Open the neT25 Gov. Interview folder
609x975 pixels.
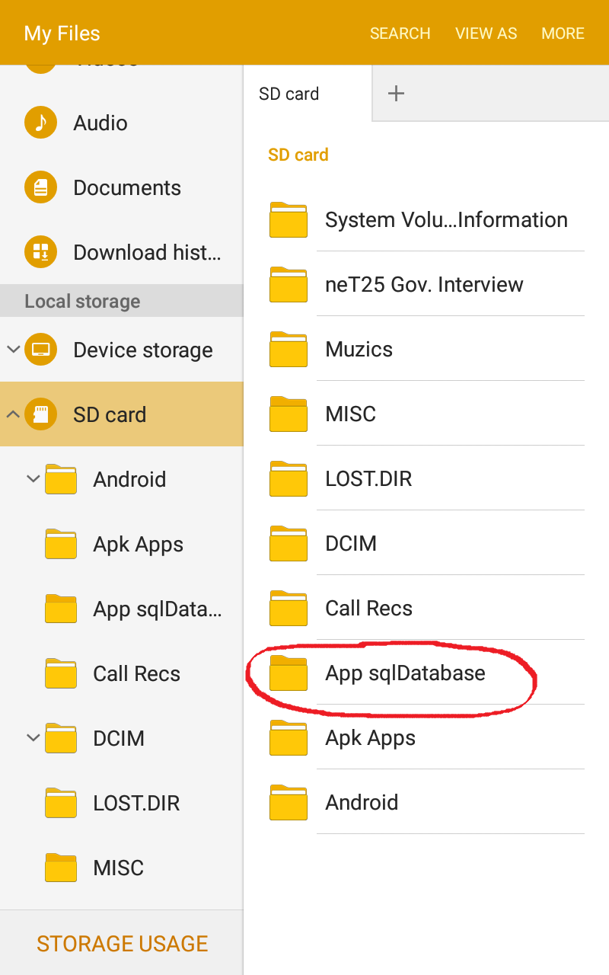coord(424,285)
